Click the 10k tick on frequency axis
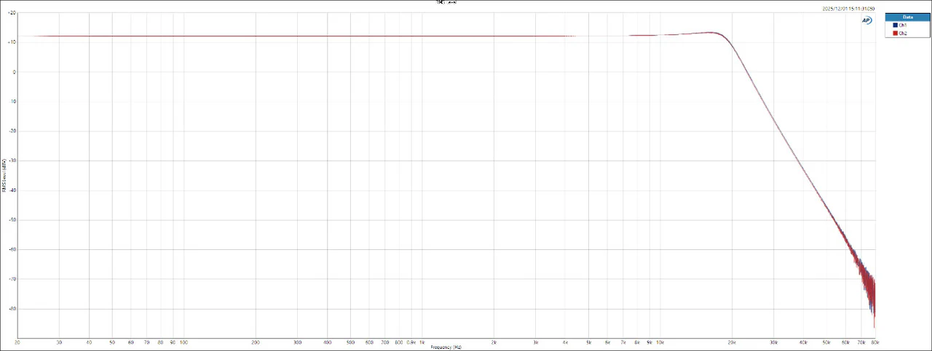 [660, 342]
